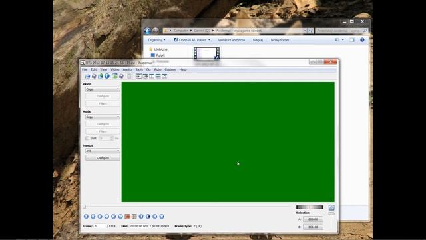Show video Information via blue info icon

point(107,76)
